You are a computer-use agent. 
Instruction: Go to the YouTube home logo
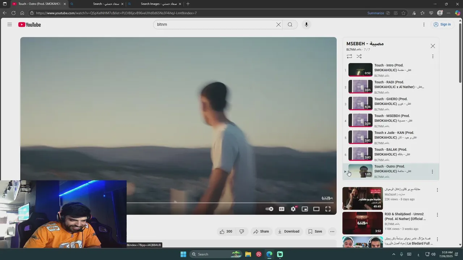point(30,25)
